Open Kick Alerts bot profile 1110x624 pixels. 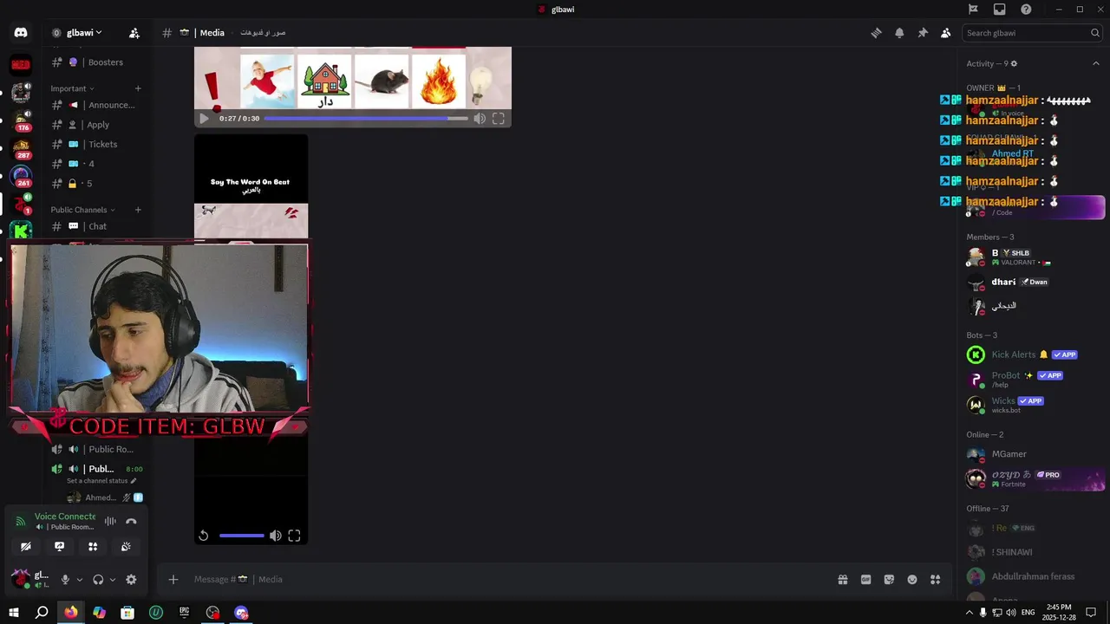[x=1032, y=354]
